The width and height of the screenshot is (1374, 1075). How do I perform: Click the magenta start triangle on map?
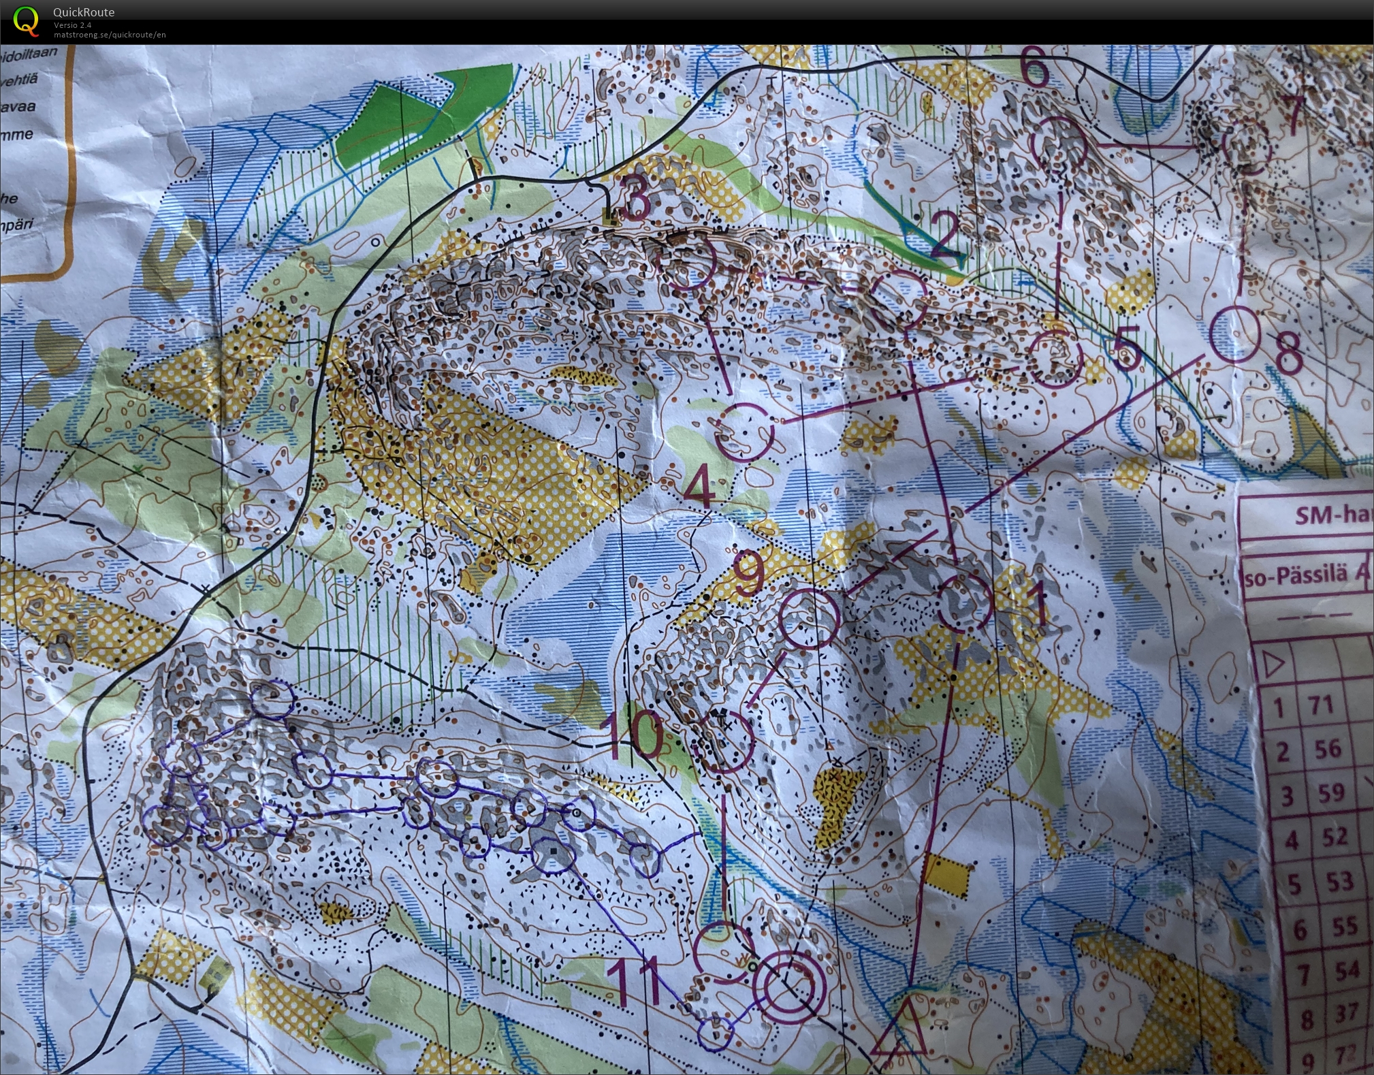point(901,1036)
